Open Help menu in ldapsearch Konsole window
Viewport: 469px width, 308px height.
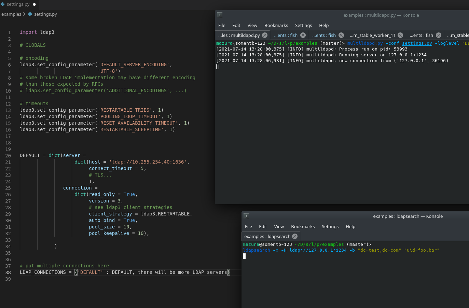coord(350,226)
